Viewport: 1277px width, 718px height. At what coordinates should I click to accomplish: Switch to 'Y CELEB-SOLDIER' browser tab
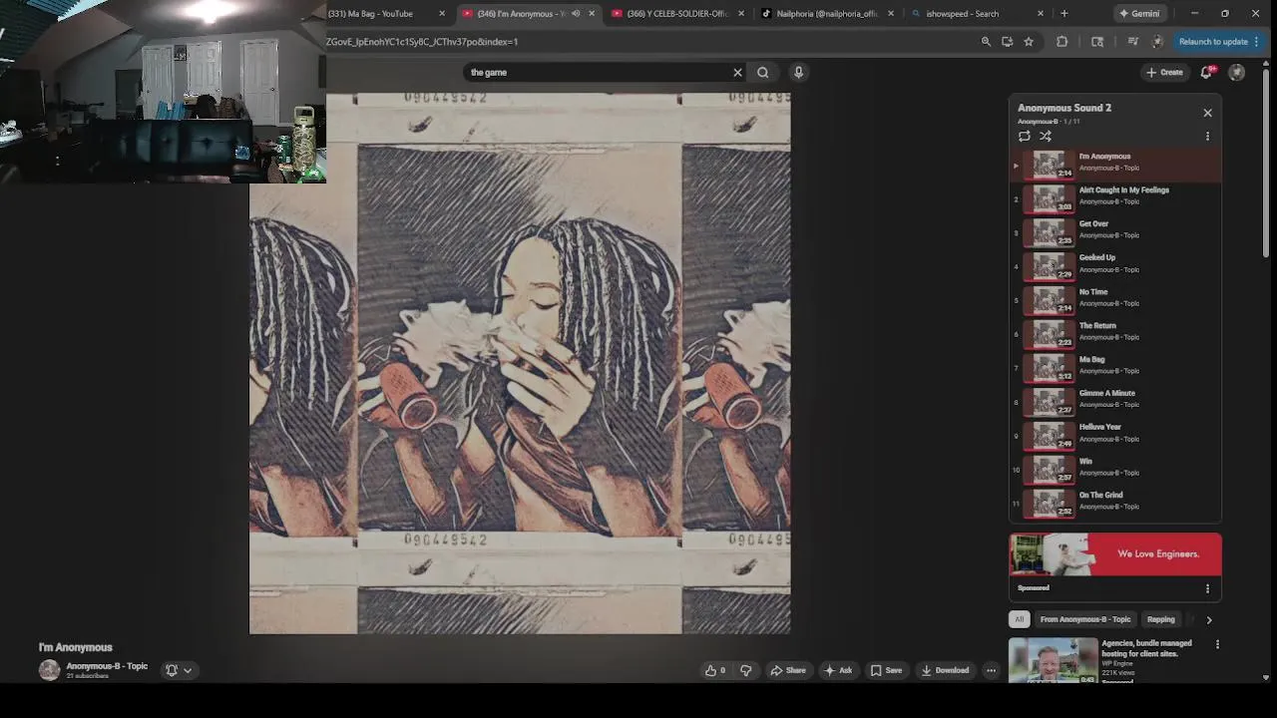coord(678,13)
